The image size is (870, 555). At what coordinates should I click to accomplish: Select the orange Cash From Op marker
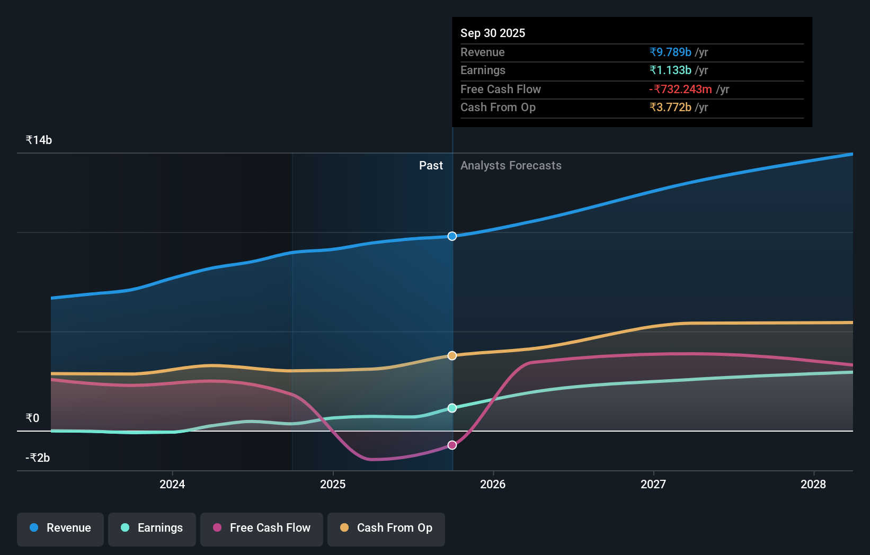pyautogui.click(x=451, y=355)
